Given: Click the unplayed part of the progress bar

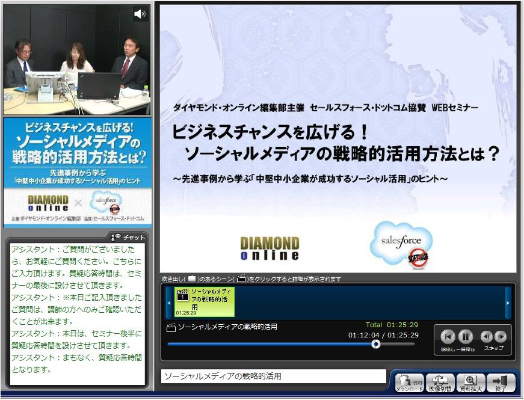Looking at the screenshot, I should pyautogui.click(x=398, y=344).
